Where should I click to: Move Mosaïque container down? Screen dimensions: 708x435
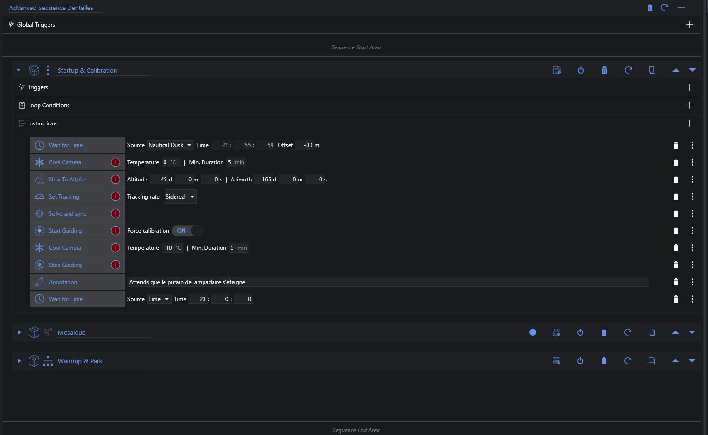[692, 332]
